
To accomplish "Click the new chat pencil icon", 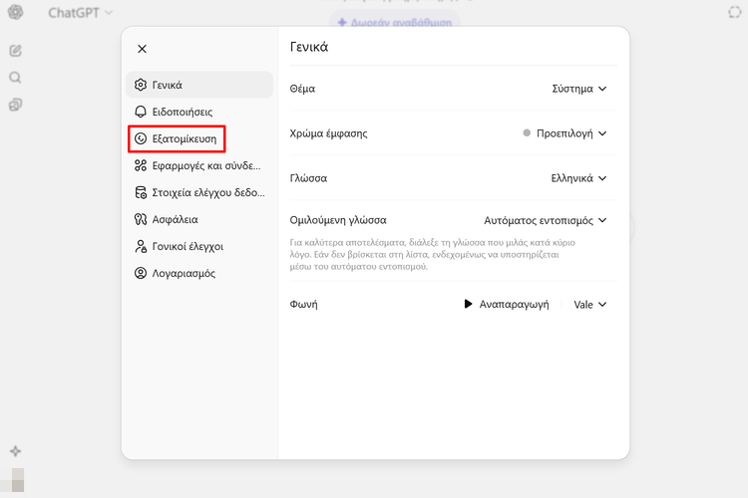I will pos(16,50).
